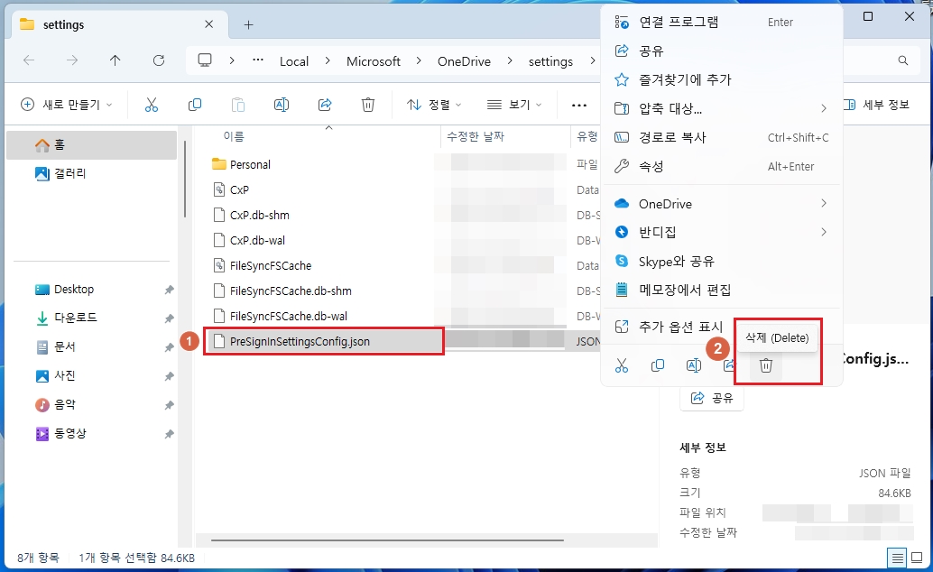
Task: Click the highlighted 삭제 Delete option
Action: [x=776, y=335]
